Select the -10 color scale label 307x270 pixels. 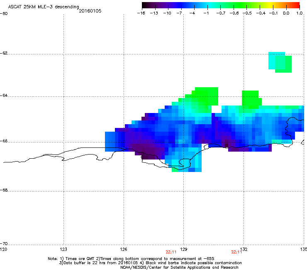click(x=167, y=13)
